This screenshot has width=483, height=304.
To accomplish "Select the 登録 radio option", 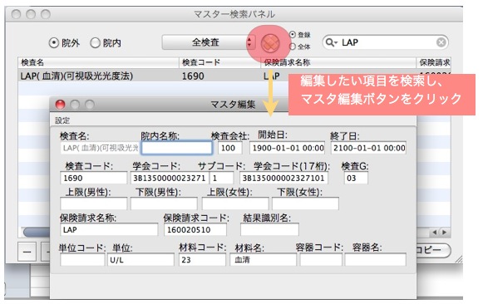I will 293,35.
